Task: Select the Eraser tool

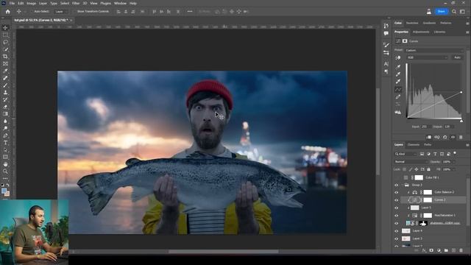Action: coord(5,107)
